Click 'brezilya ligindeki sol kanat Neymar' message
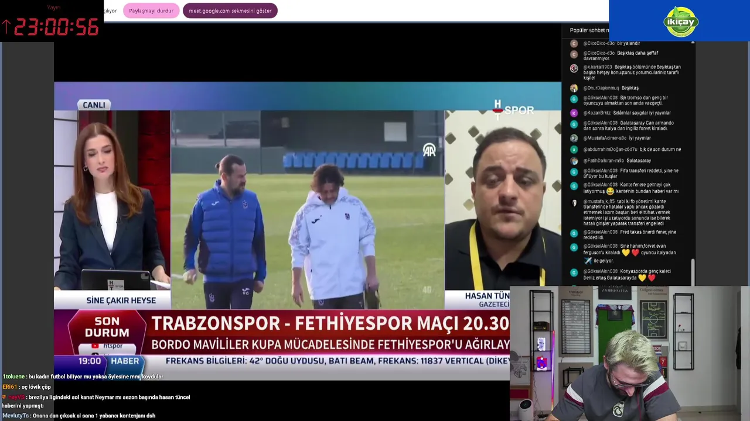The height and width of the screenshot is (421, 750). 96,401
